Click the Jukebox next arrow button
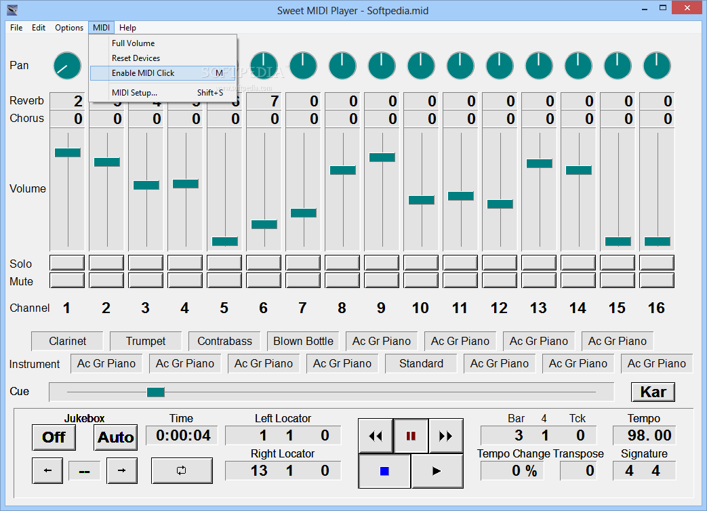Viewport: 707px width, 511px height. click(x=122, y=470)
